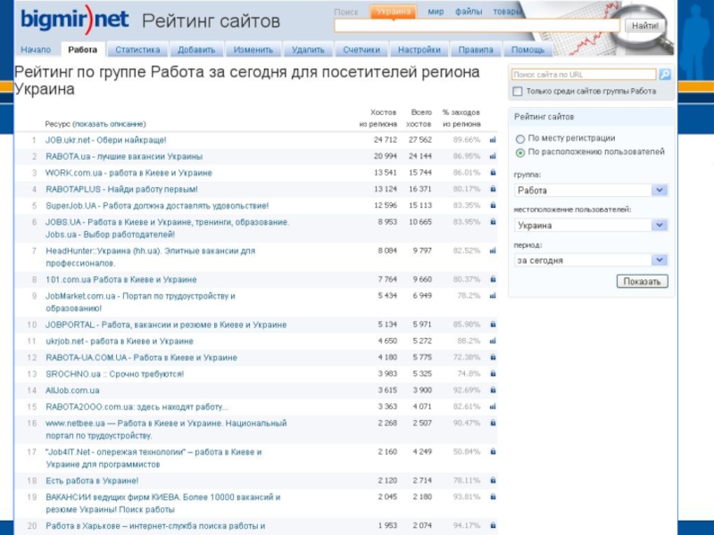
Task: Open statistics chart icon for JOB.ukr.net row
Action: pos(493,140)
